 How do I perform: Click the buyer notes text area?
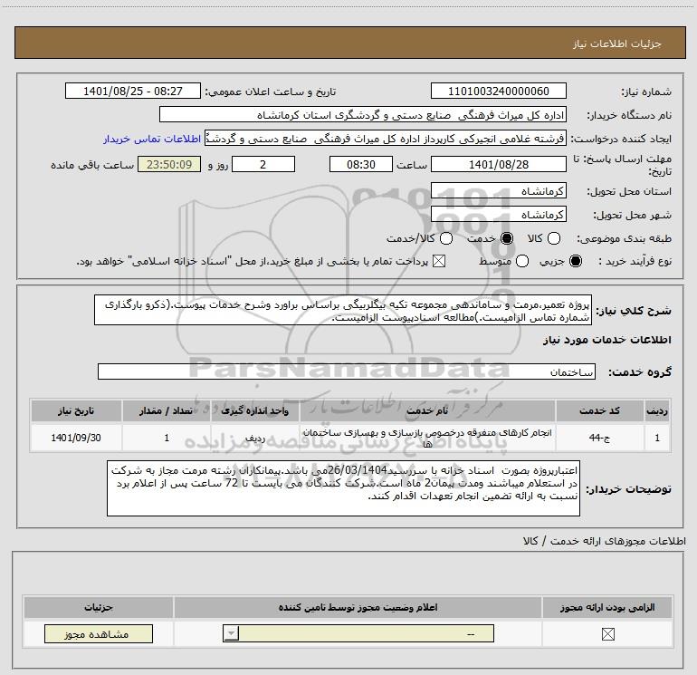pyautogui.click(x=344, y=488)
